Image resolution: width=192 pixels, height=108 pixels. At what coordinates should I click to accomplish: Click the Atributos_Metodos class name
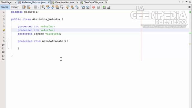click(46, 19)
